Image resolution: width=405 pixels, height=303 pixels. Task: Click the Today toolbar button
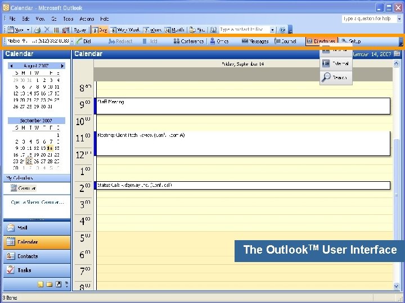tap(80, 30)
